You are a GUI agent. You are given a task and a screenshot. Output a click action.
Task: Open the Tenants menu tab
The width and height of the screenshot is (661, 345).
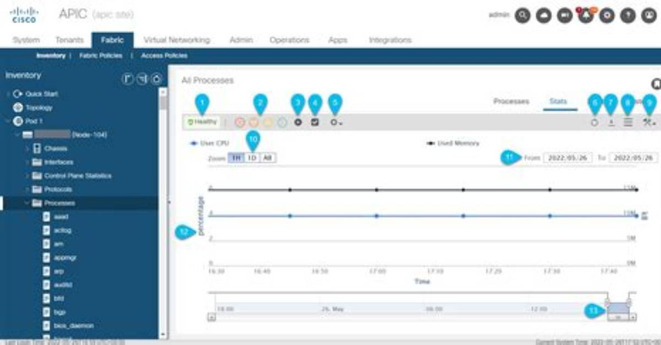[x=69, y=40]
